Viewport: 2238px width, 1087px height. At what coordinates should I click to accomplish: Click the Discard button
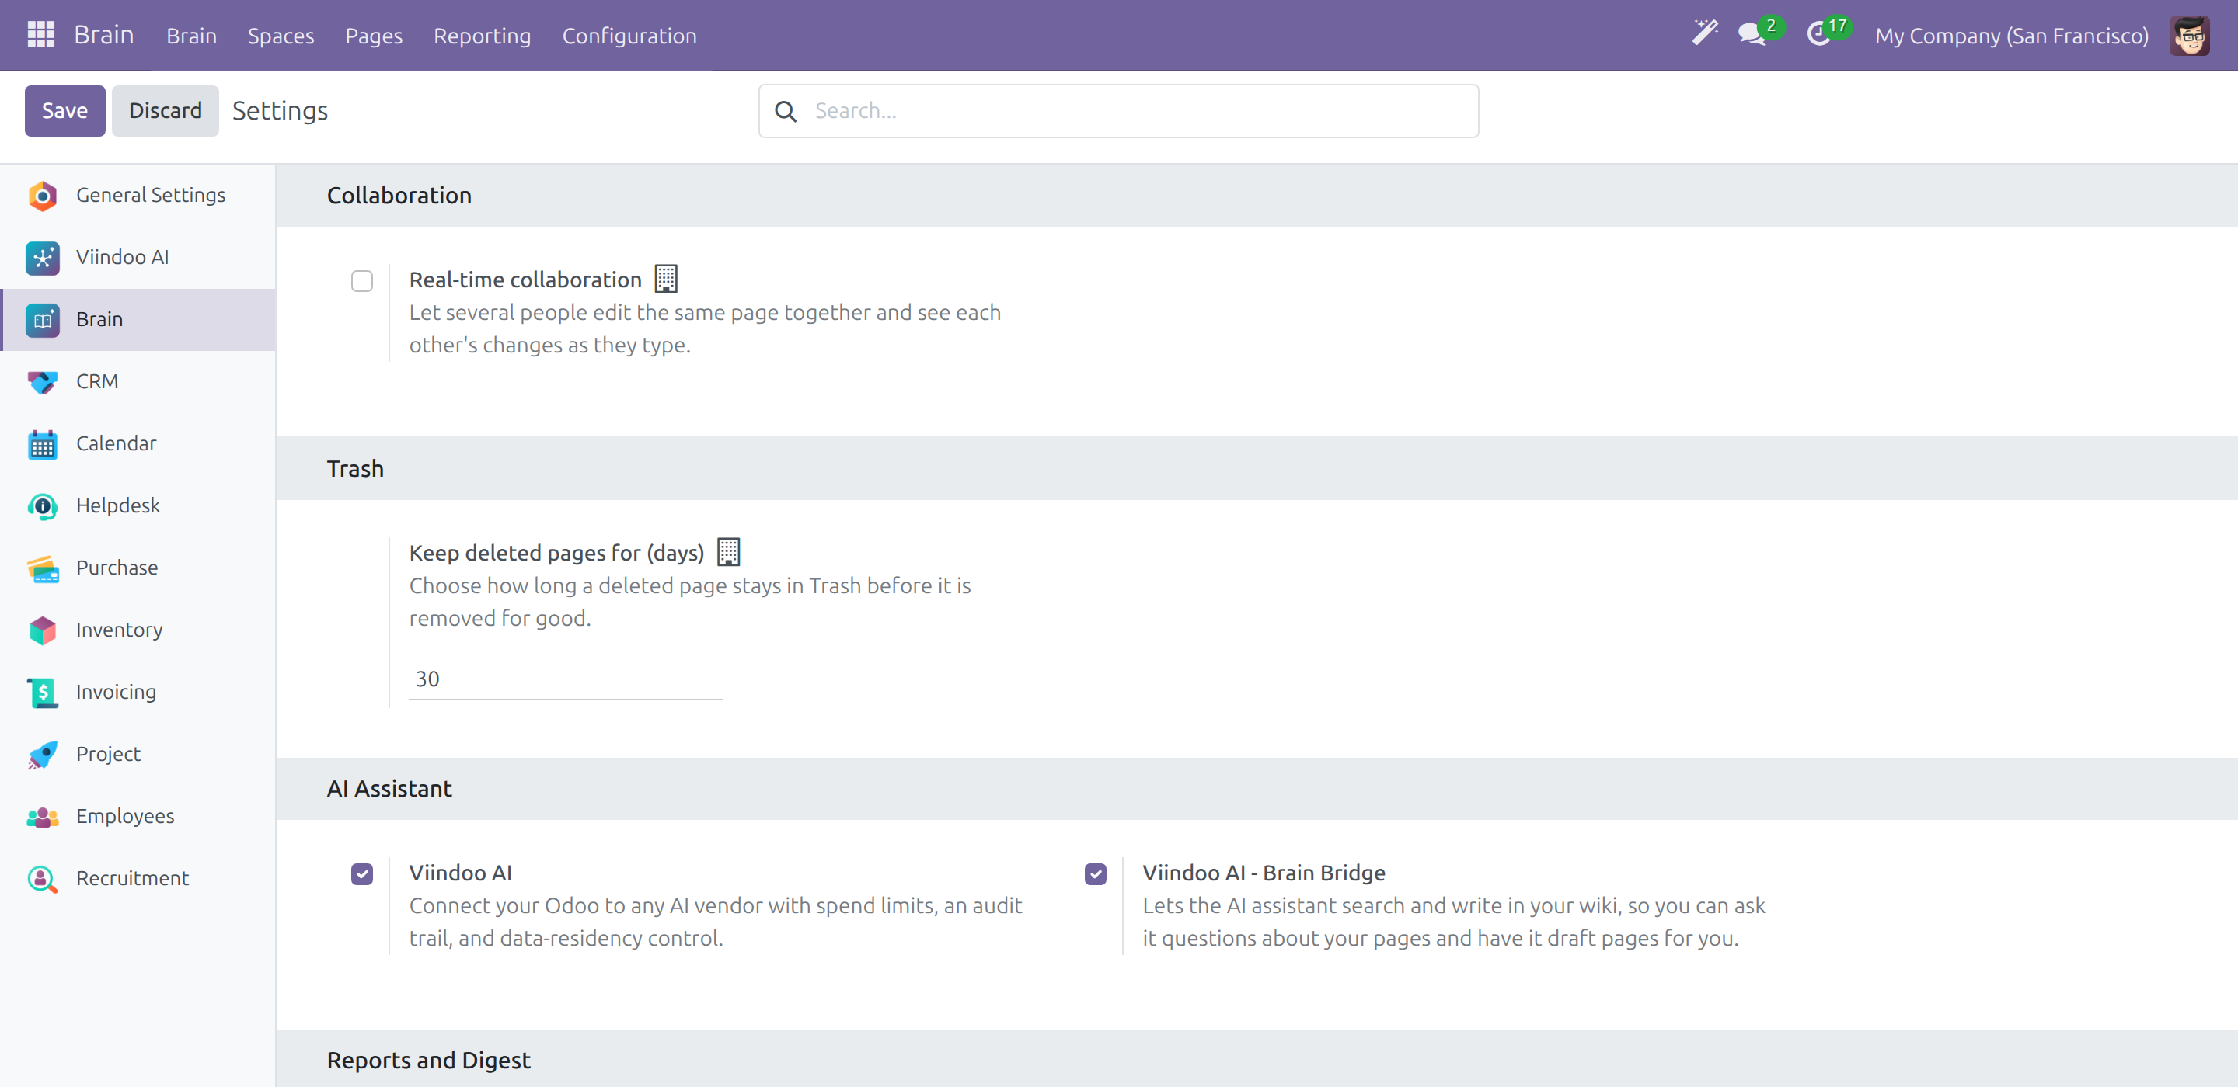(x=165, y=111)
